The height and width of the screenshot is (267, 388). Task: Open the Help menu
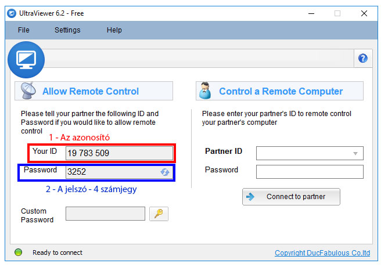pyautogui.click(x=114, y=30)
